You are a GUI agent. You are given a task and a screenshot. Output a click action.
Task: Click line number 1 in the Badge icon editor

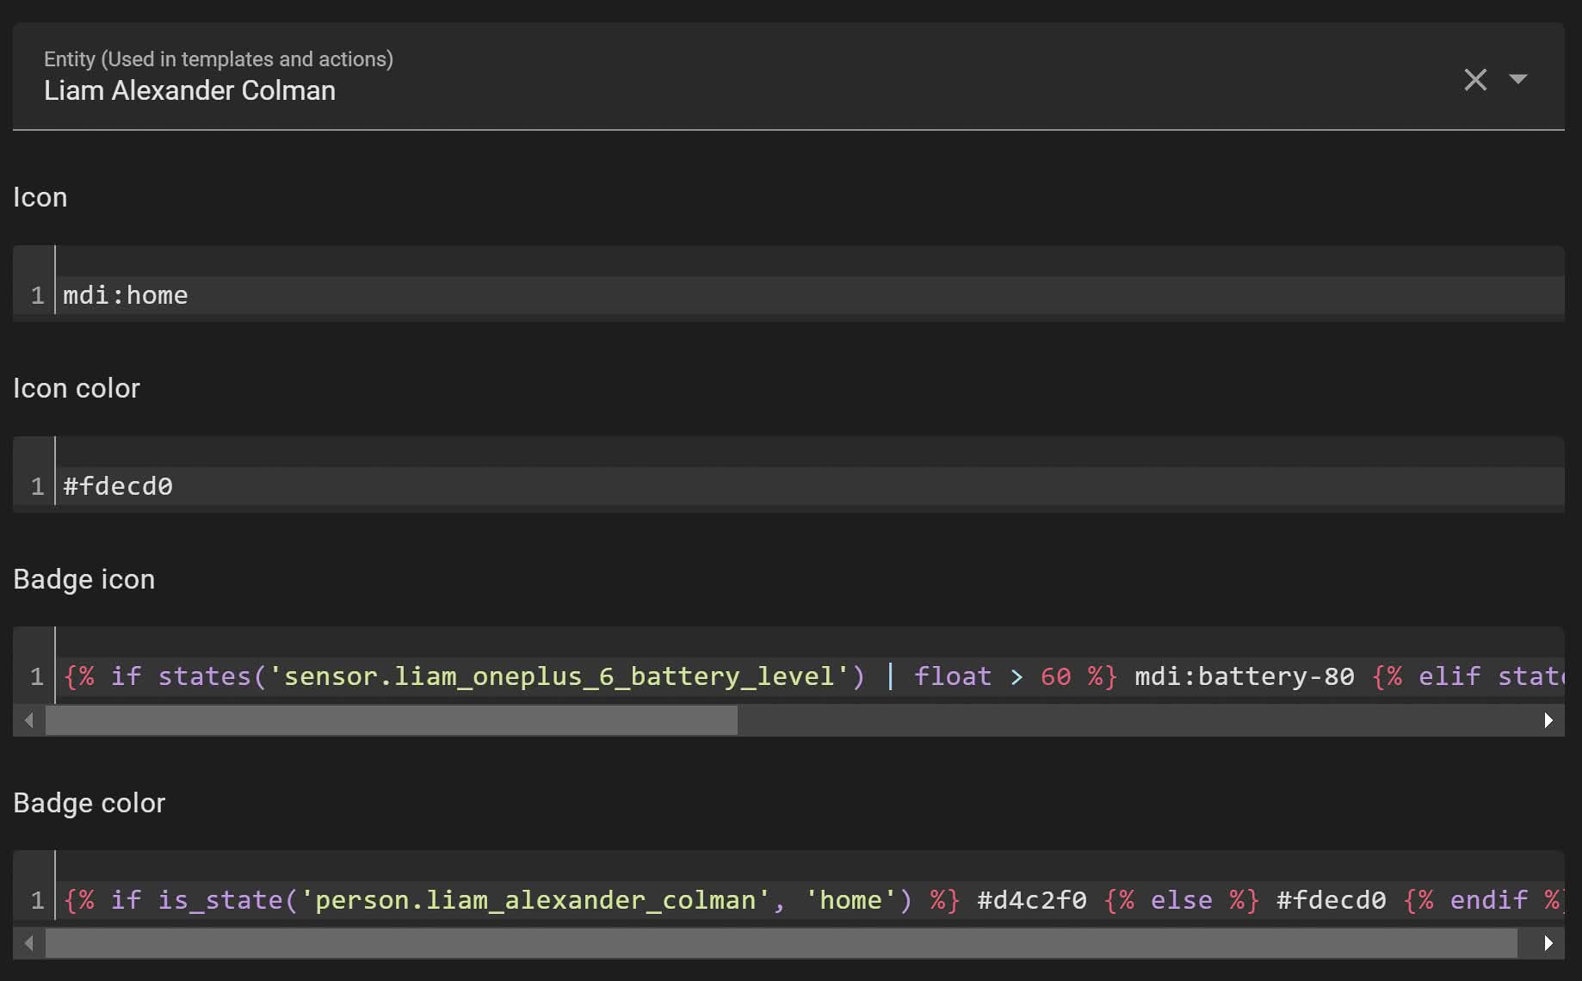[x=37, y=676]
